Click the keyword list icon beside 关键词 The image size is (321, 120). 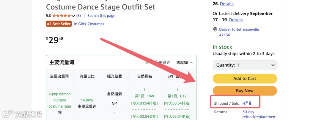[147, 63]
